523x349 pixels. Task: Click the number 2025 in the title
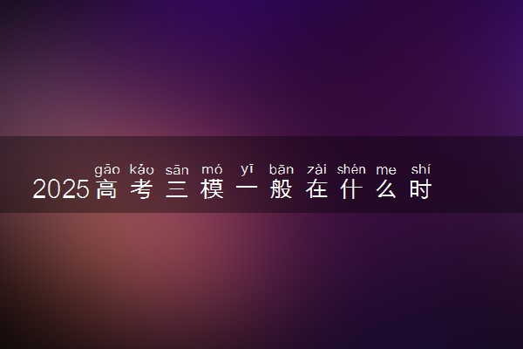pos(61,189)
